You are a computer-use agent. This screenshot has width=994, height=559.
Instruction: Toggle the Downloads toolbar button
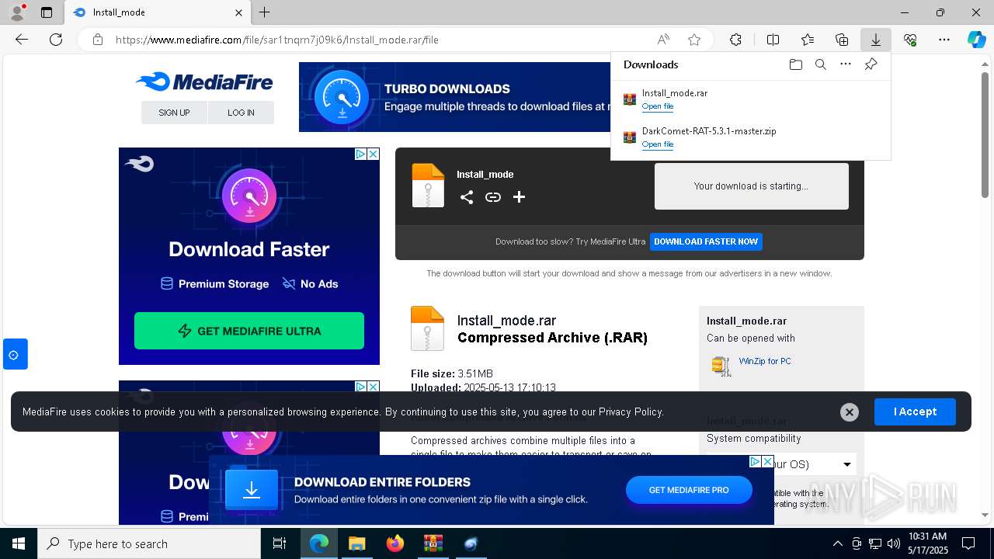pyautogui.click(x=875, y=40)
